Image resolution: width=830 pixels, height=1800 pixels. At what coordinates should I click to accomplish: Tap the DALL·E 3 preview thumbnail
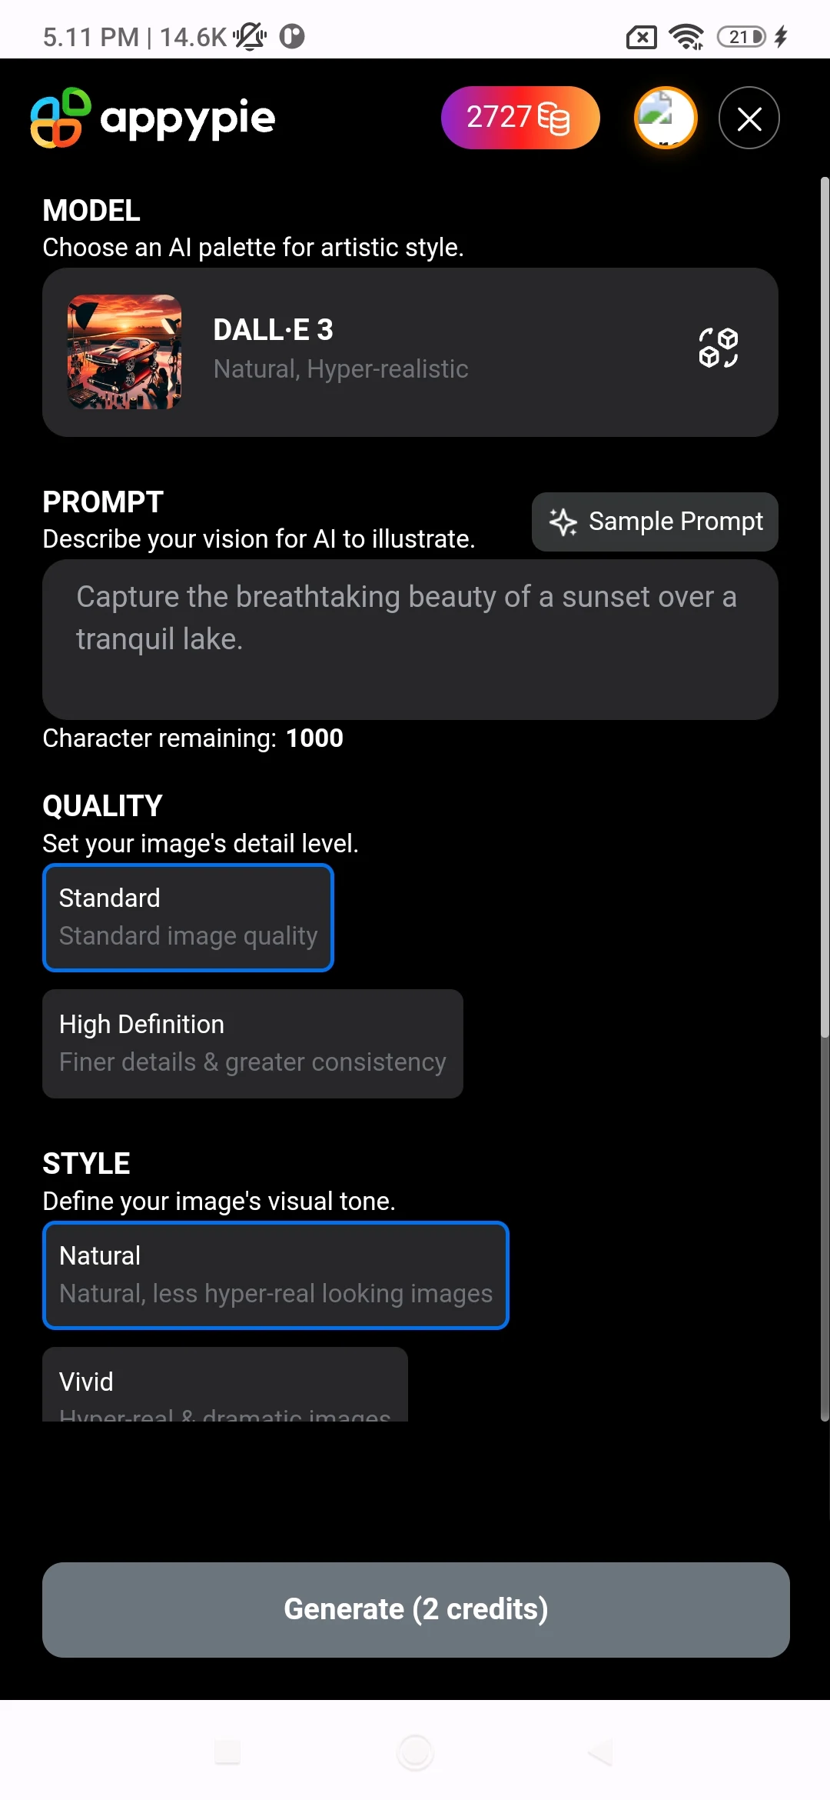tap(124, 352)
